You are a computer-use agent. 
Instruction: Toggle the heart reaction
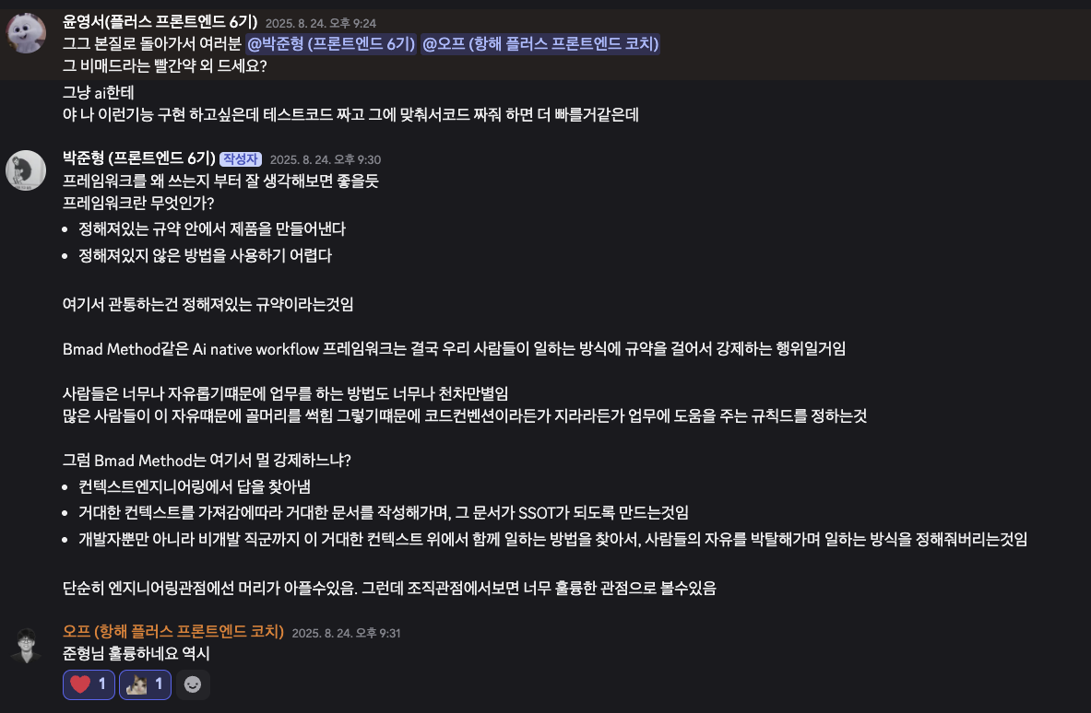click(x=89, y=684)
